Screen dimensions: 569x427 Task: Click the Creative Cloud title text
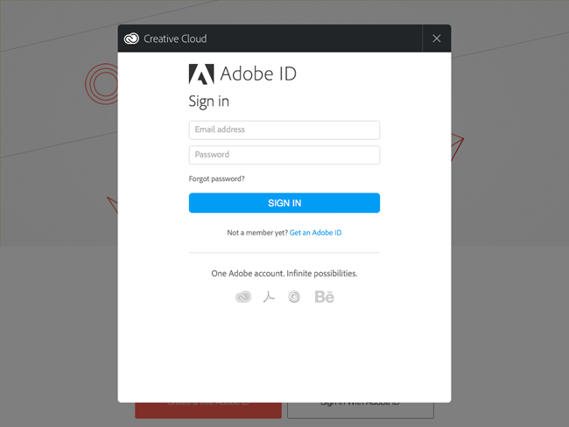(x=175, y=38)
